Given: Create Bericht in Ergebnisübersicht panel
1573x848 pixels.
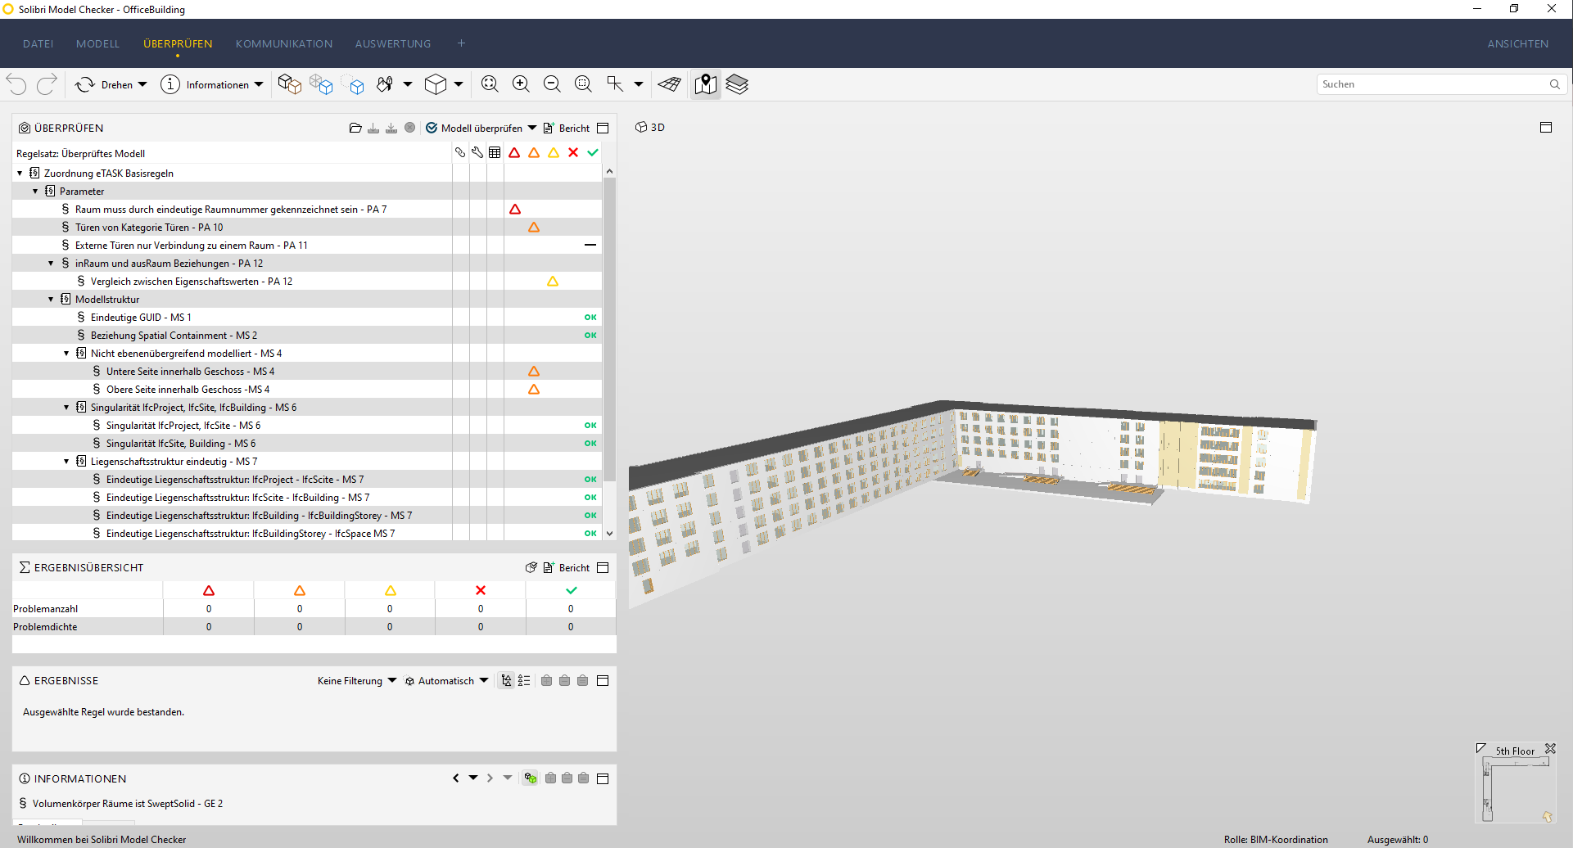Looking at the screenshot, I should coord(567,567).
